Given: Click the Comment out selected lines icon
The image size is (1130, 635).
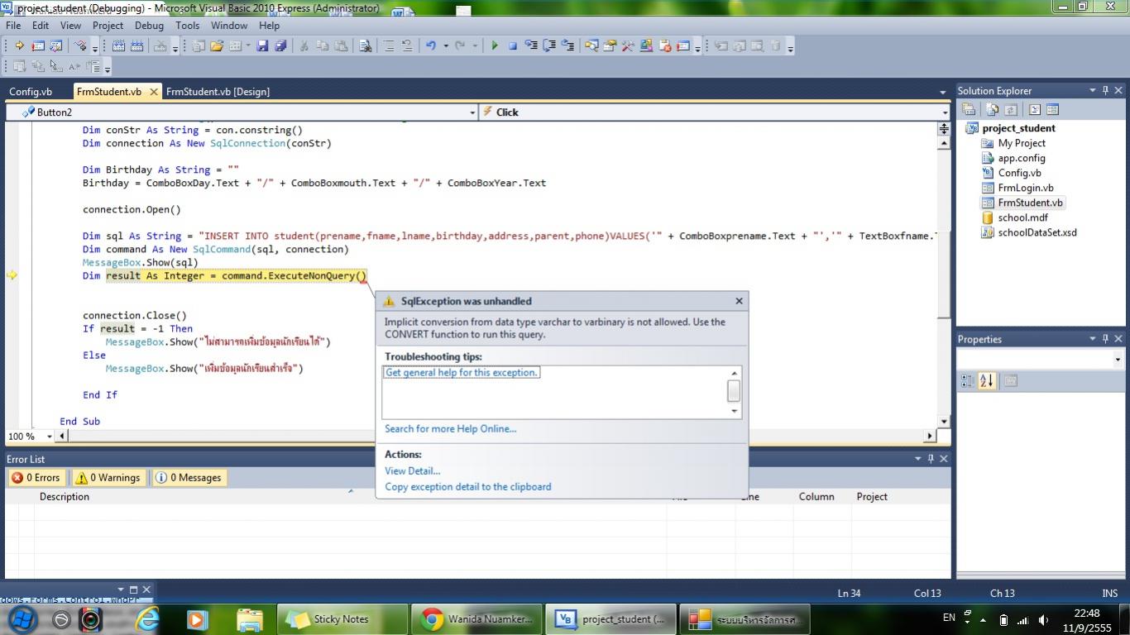Looking at the screenshot, I should 389,46.
